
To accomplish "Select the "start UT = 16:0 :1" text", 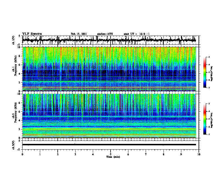I will [x=137, y=34].
